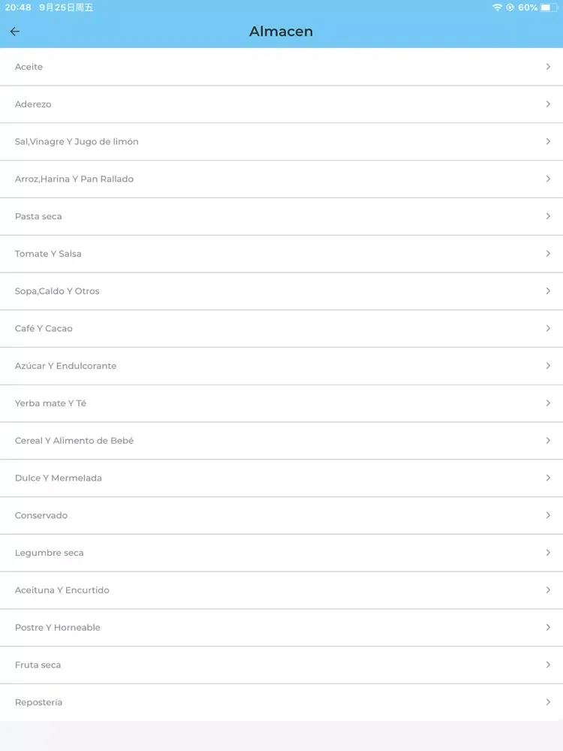Tap the Wi-Fi status icon
Image resolution: width=563 pixels, height=751 pixels.
click(497, 8)
